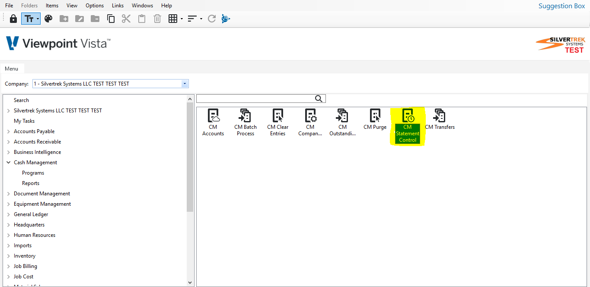Open the CM Outstanding entries icon
Screen dimensions: 590x287
point(343,123)
